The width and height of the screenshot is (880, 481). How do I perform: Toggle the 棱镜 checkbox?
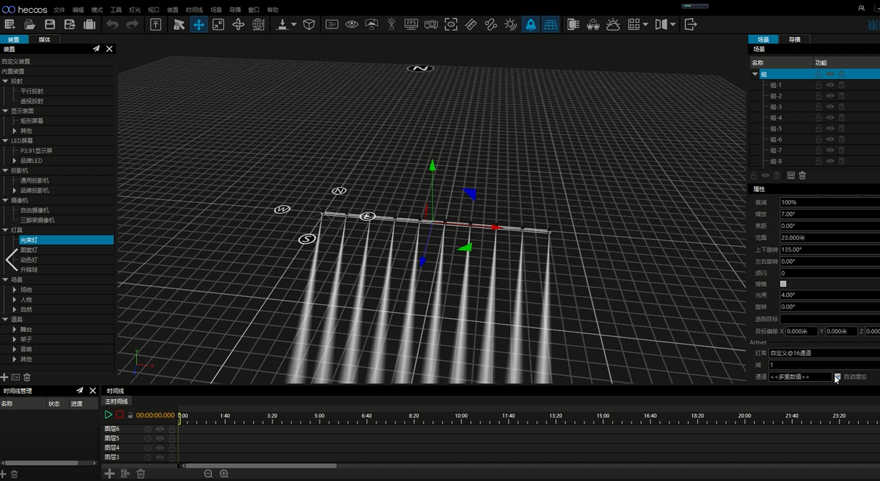click(x=784, y=284)
